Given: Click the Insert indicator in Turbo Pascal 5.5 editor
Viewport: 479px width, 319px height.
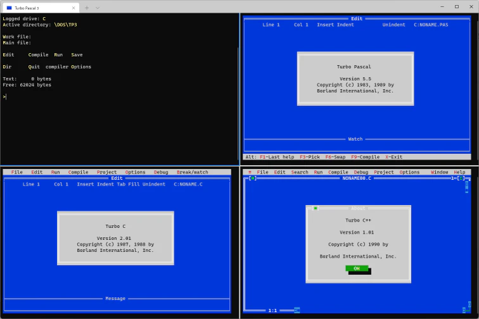Looking at the screenshot, I should [325, 25].
